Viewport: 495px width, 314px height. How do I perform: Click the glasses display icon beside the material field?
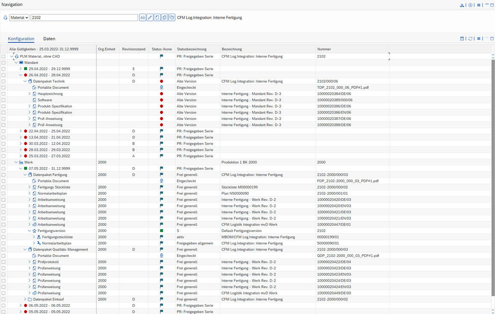[x=143, y=17]
